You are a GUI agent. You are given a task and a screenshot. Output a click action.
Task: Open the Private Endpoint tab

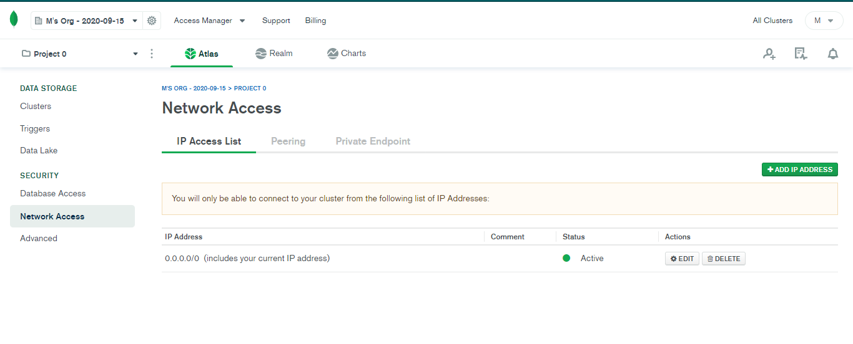373,141
